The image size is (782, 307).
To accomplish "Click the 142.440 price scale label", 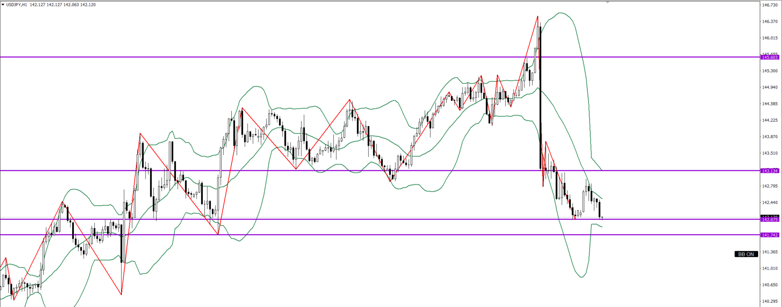I will (770, 202).
